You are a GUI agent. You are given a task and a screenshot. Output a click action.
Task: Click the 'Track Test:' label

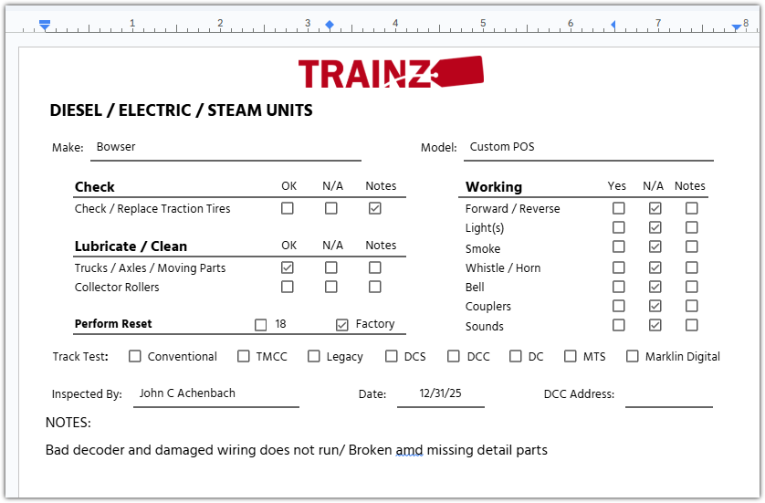[80, 357]
